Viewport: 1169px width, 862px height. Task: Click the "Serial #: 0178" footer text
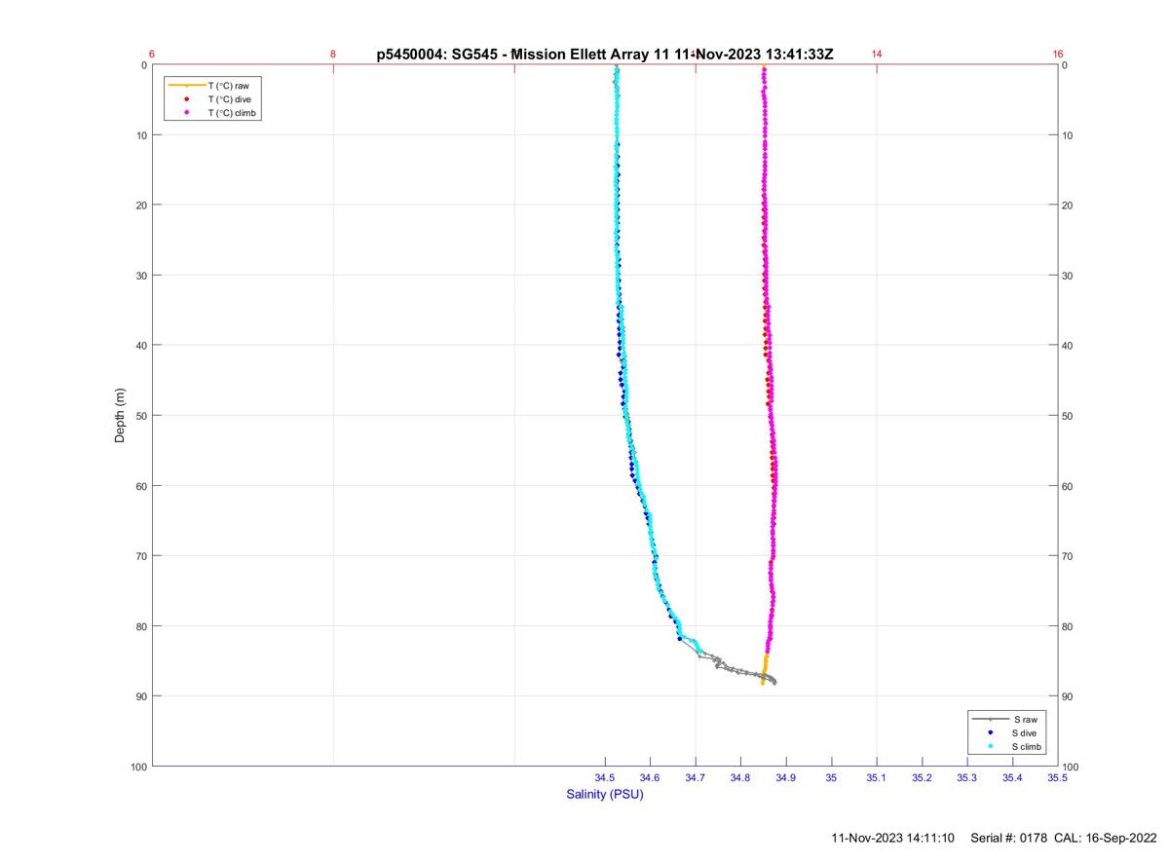1008,838
